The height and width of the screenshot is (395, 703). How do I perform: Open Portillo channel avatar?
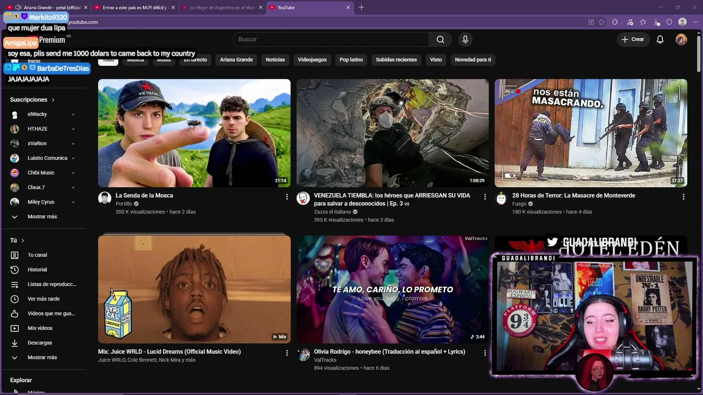[104, 198]
